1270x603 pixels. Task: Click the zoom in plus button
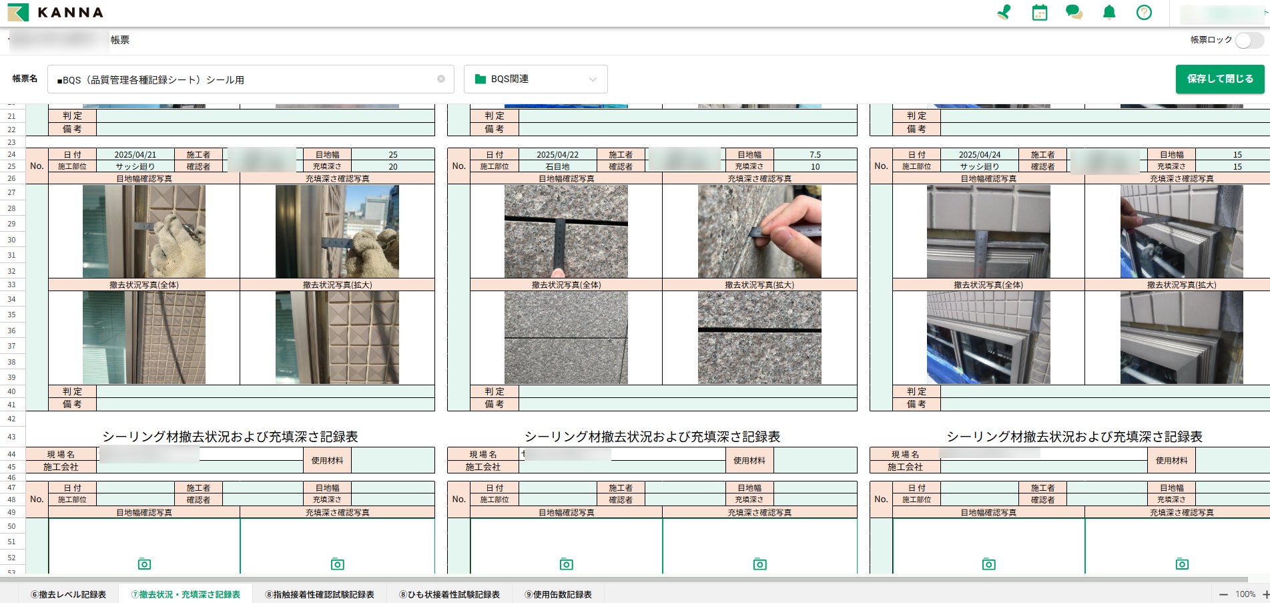pos(1265,594)
